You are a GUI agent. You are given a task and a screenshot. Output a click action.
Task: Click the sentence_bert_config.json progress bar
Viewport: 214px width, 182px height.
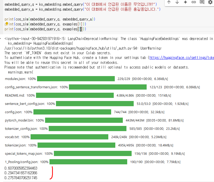click(x=95, y=104)
